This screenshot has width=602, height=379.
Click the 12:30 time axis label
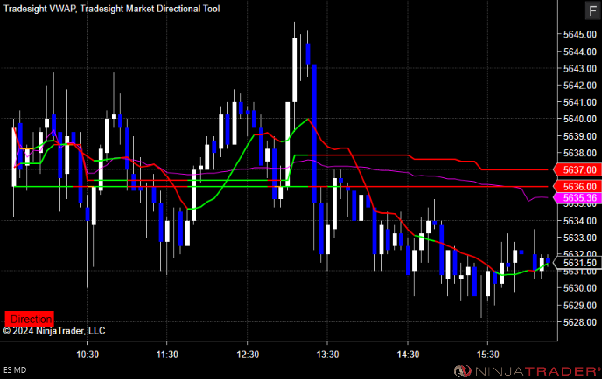[248, 355]
